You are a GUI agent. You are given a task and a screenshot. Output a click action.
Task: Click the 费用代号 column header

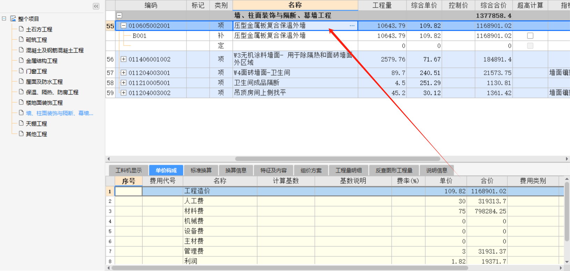tap(162, 181)
